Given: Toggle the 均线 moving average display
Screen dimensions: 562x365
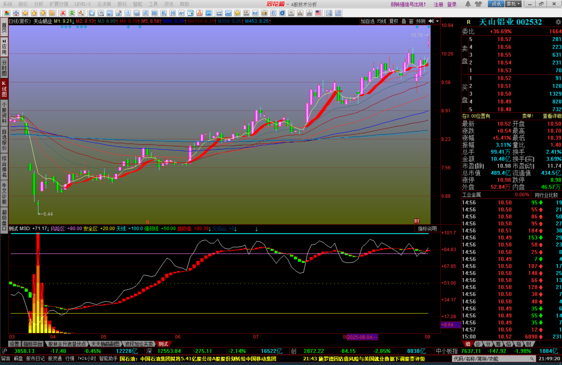Looking at the screenshot, I should tap(381, 21).
